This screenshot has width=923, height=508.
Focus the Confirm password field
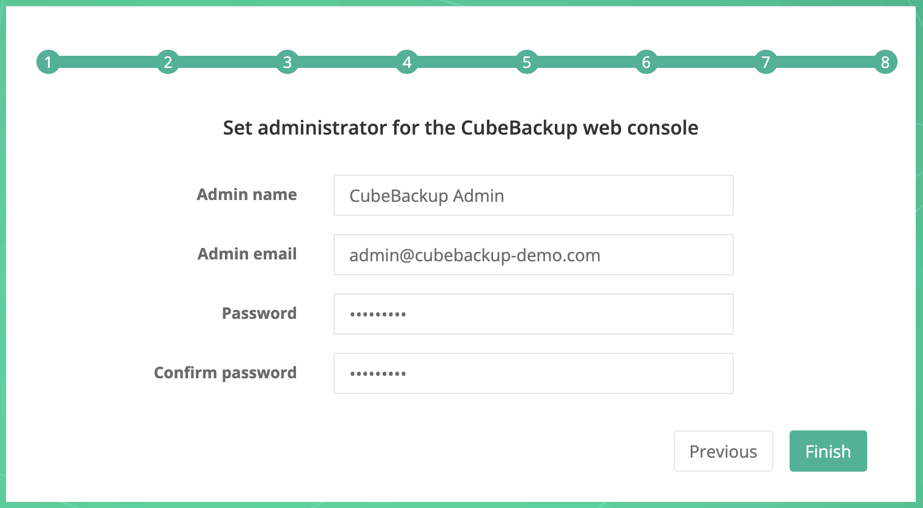tap(533, 373)
